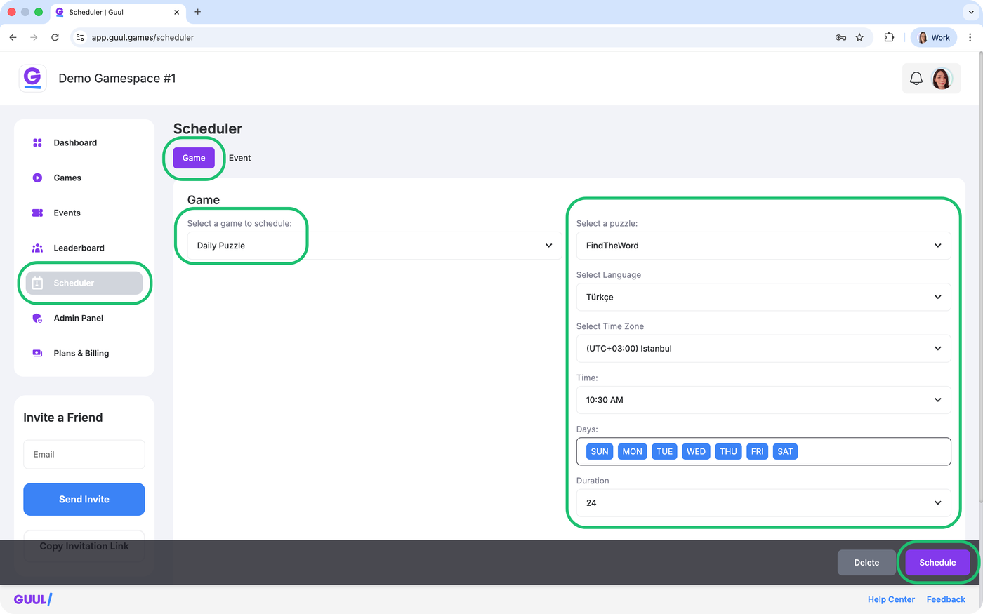The width and height of the screenshot is (983, 614).
Task: Open Events in sidebar
Action: coord(84,213)
